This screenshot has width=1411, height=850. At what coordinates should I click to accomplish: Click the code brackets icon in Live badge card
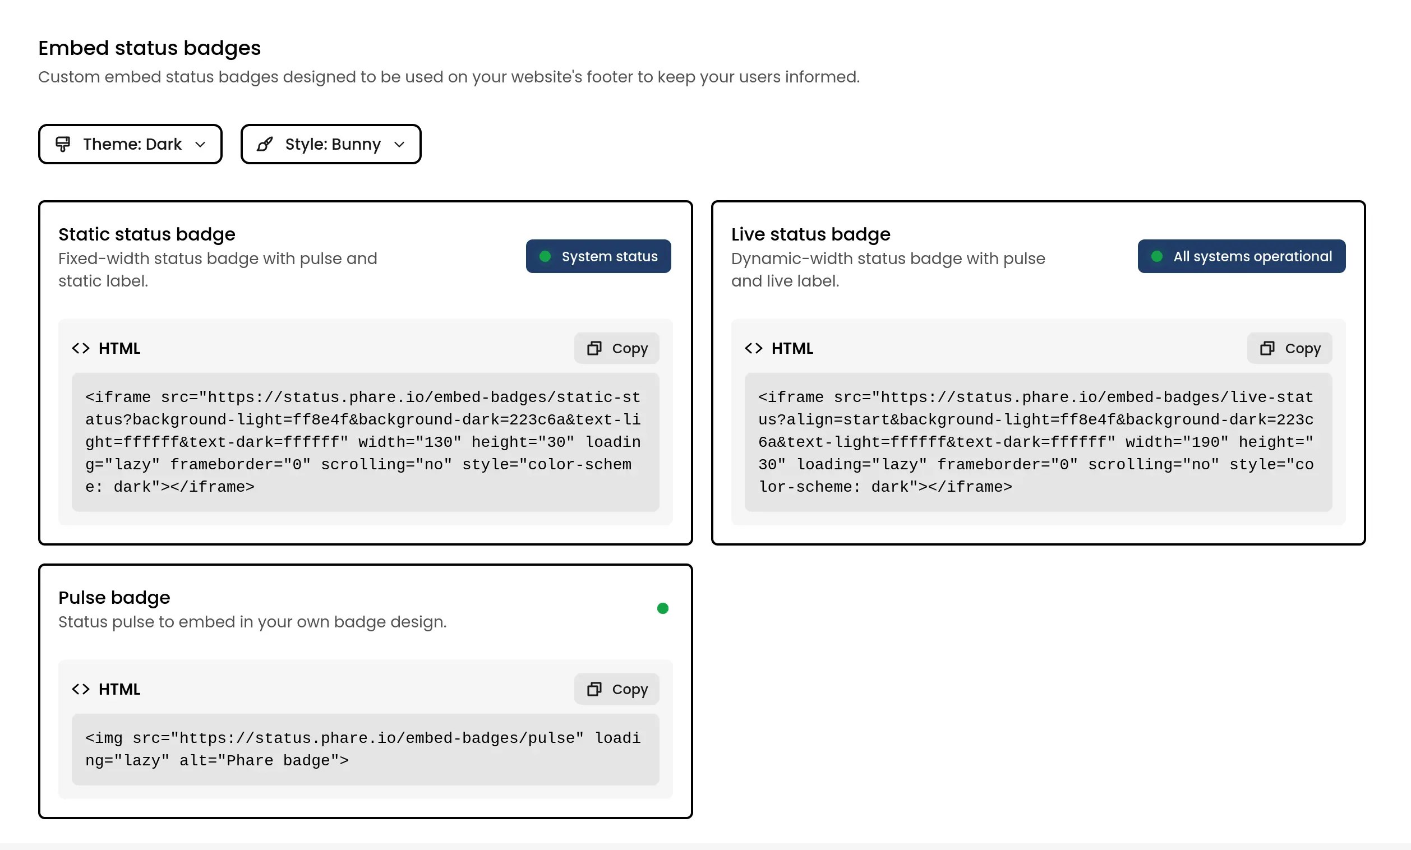pyautogui.click(x=754, y=348)
